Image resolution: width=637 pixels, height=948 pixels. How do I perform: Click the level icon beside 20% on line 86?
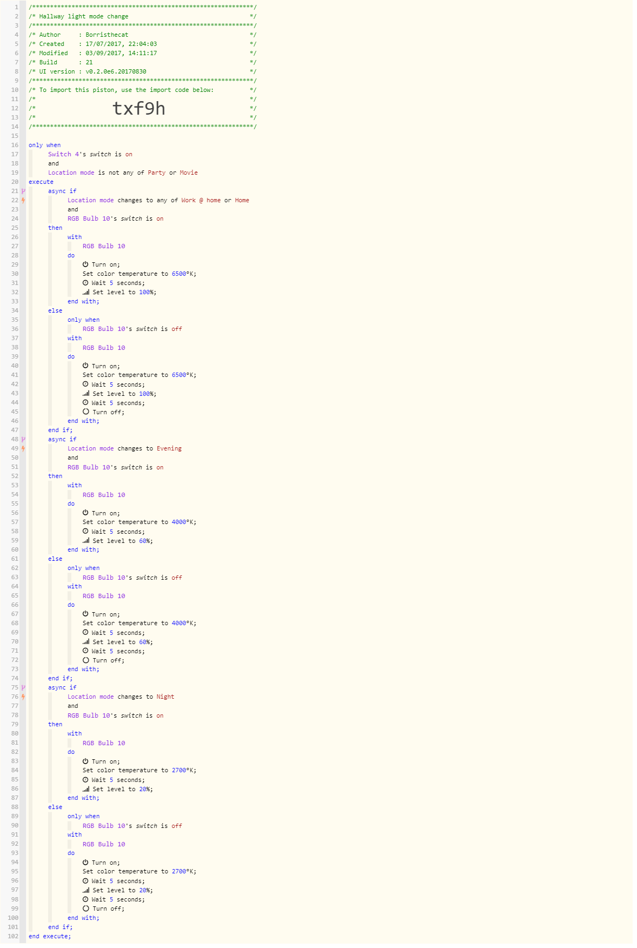pos(86,788)
